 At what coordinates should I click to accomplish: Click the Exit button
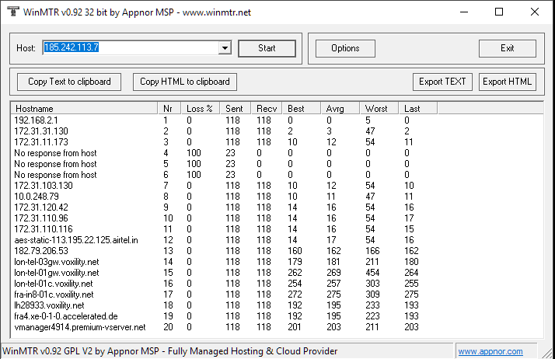tap(508, 48)
